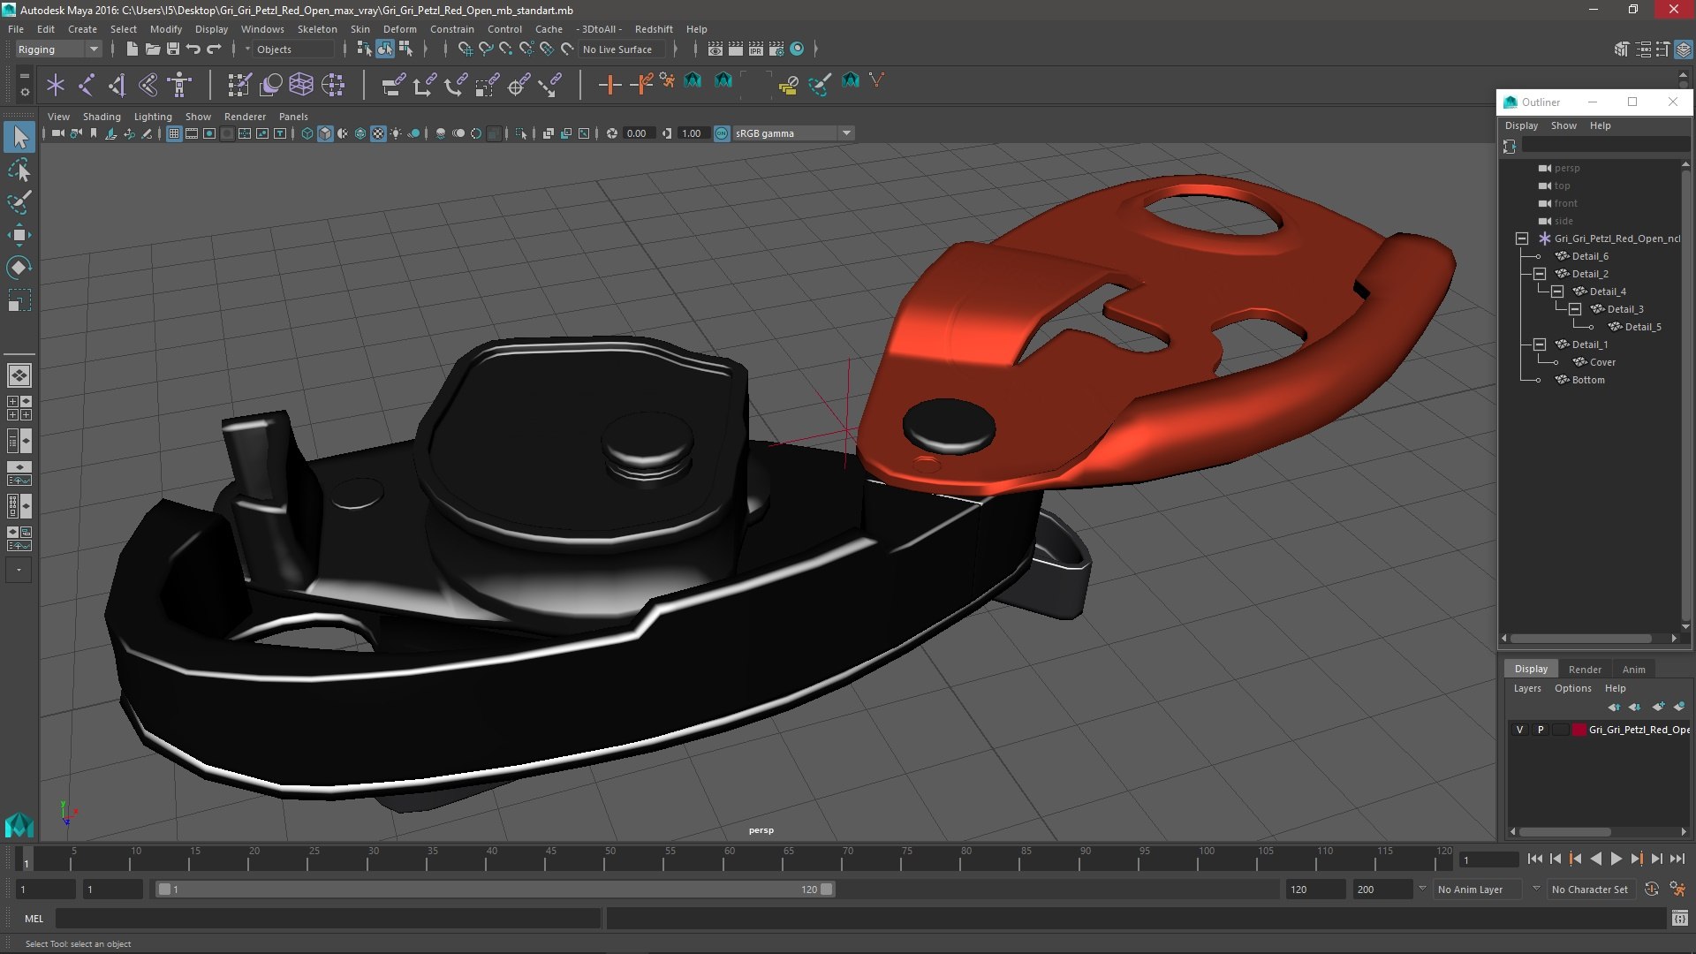Activate the Paint Selection tool
The image size is (1696, 954).
(19, 202)
